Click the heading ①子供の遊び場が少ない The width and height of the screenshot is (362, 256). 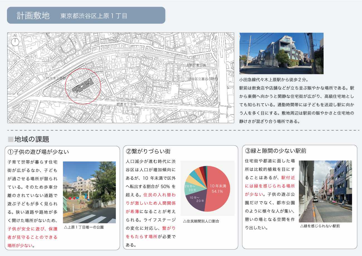[x=38, y=152]
